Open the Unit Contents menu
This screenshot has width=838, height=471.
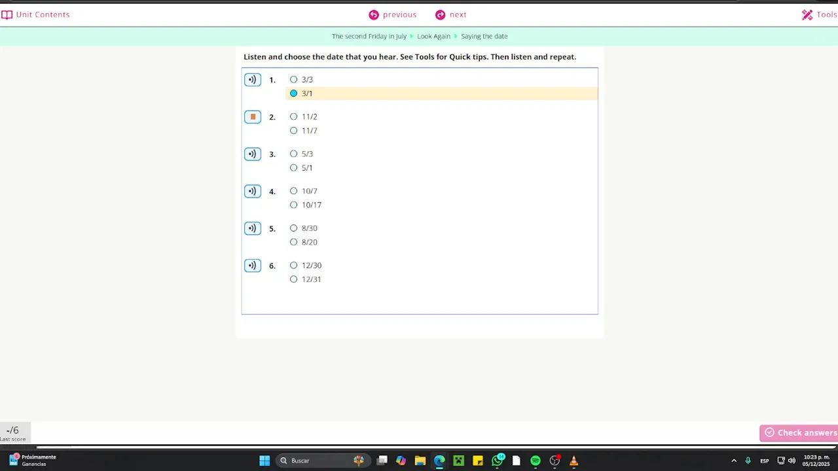tap(35, 14)
